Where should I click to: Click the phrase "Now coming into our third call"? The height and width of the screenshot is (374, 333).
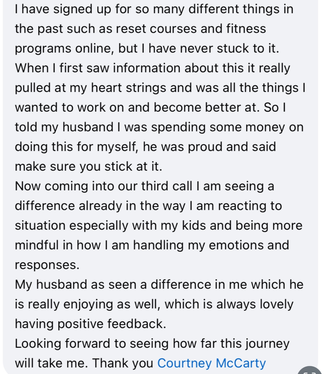point(103,186)
